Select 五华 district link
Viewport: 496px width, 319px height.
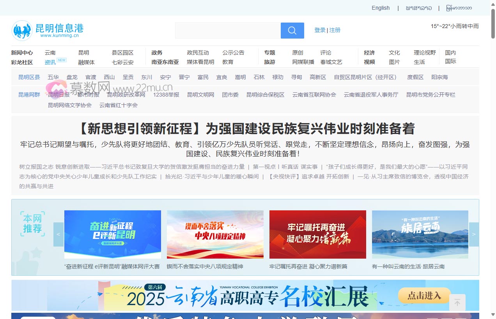point(53,77)
